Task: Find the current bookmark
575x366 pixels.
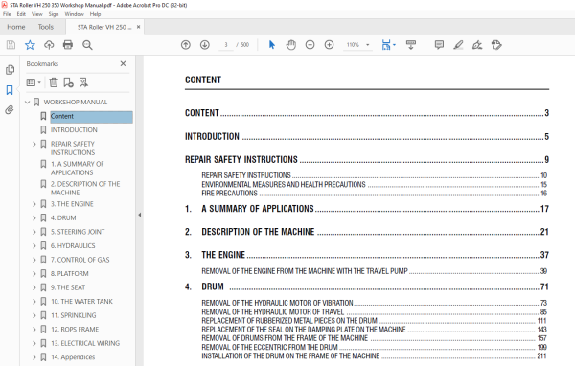Action: point(83,82)
